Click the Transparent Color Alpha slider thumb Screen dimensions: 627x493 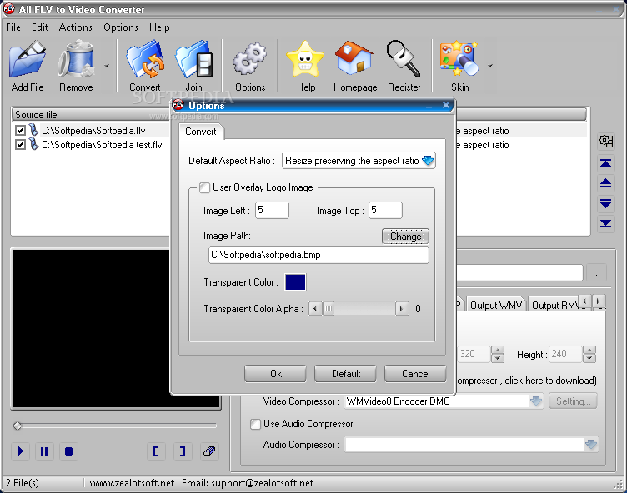pyautogui.click(x=329, y=309)
